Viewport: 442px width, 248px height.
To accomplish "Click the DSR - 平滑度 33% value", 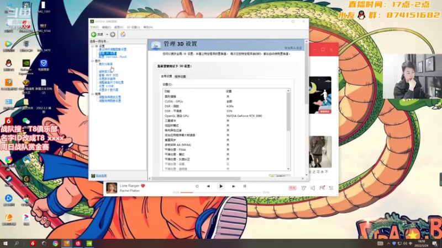I will pyautogui.click(x=229, y=111).
